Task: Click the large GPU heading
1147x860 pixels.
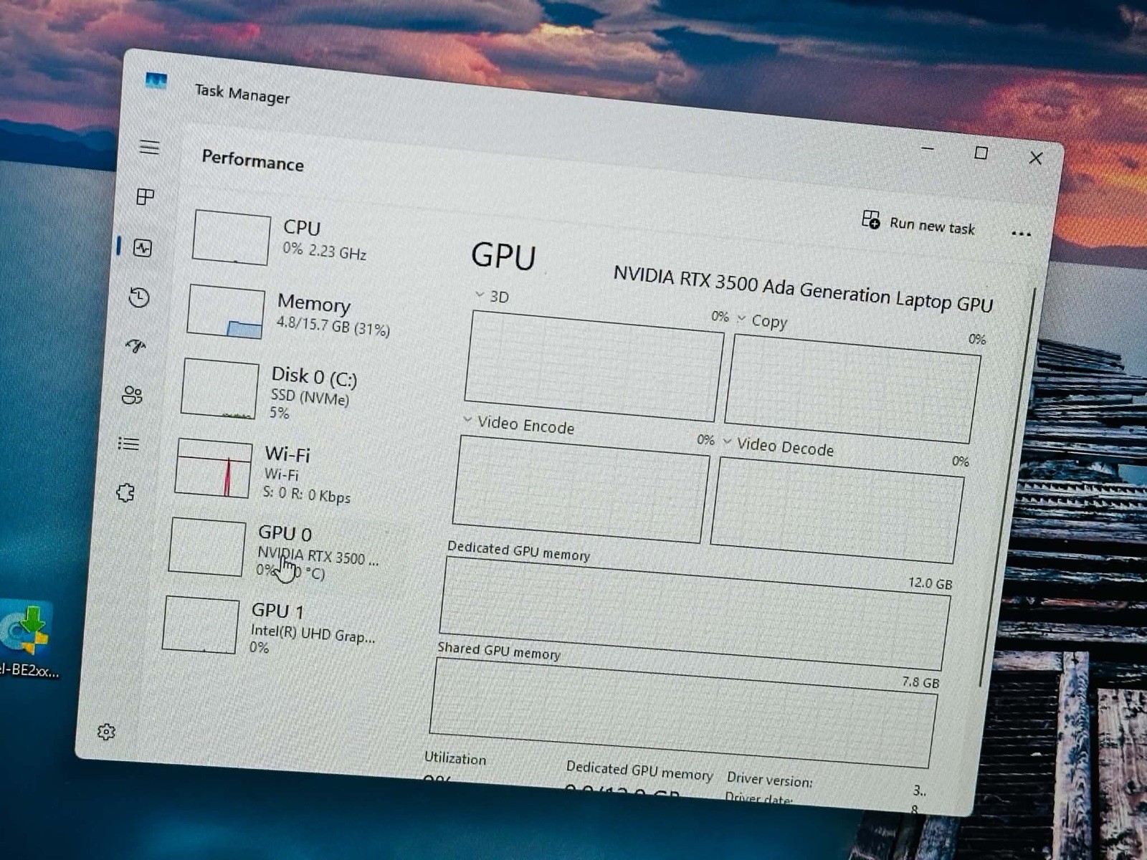Action: click(x=503, y=256)
